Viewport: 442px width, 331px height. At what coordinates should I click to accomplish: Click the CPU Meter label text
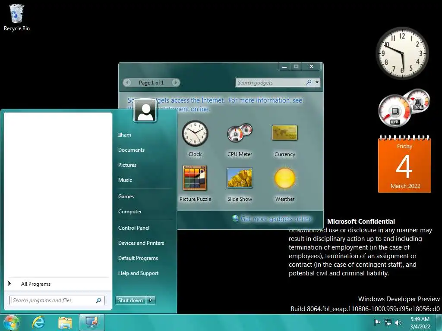click(240, 154)
